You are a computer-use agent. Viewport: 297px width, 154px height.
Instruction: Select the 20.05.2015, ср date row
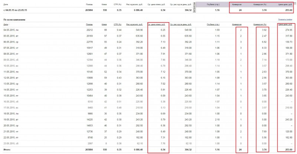pyautogui.click(x=11, y=126)
